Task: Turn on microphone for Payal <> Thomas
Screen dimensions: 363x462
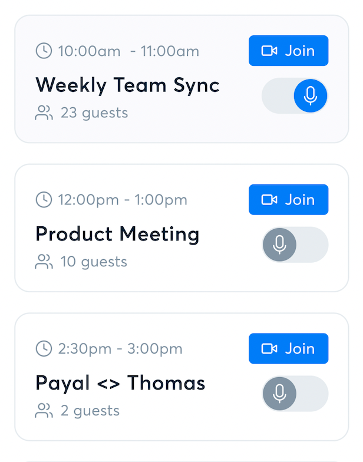Action: point(295,393)
